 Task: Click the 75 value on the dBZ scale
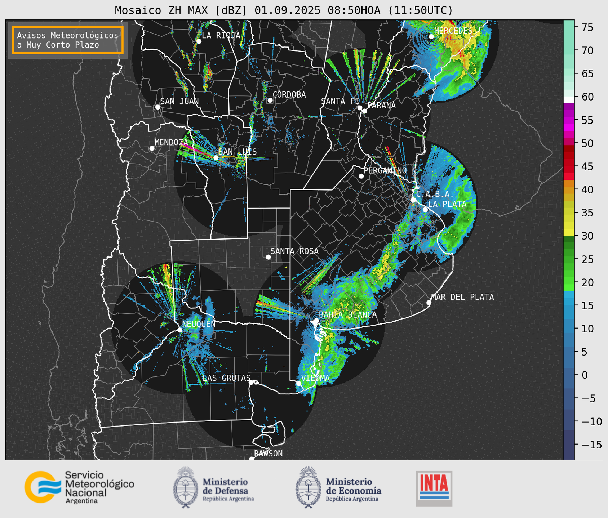[587, 27]
